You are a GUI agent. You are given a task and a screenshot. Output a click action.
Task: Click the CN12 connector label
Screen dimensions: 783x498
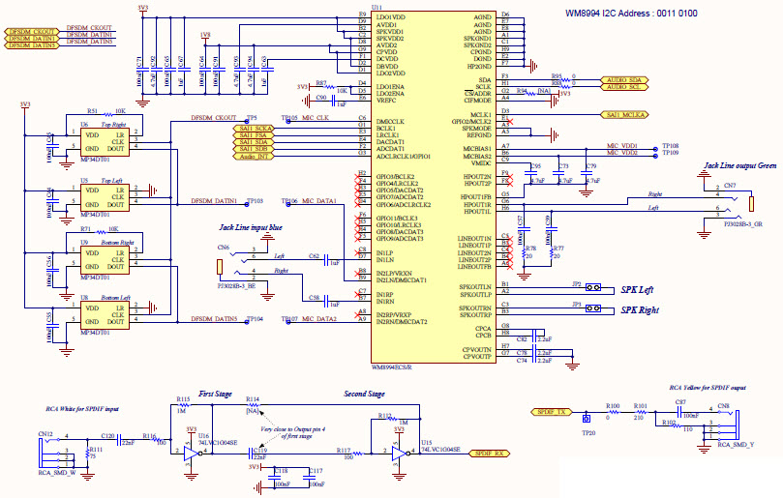45,434
